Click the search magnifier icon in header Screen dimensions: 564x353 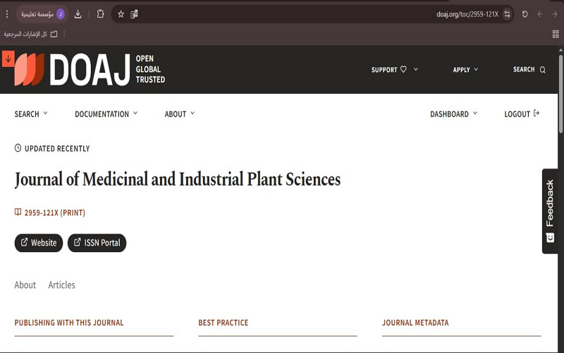point(542,70)
